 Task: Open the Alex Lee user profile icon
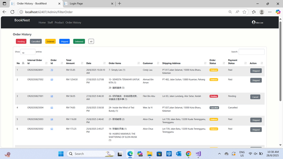254,22
